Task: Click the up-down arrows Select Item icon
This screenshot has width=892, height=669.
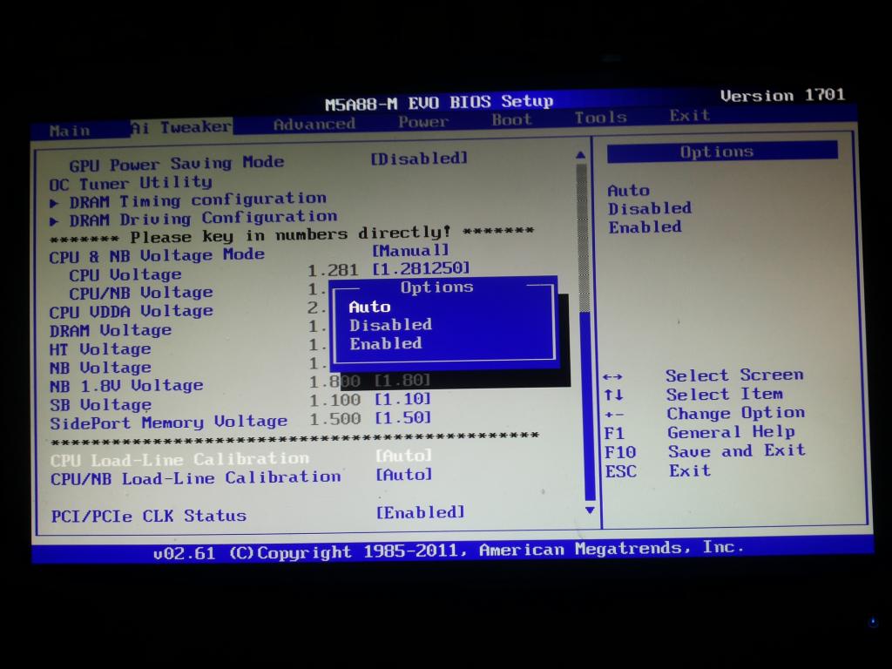Action: 613,395
